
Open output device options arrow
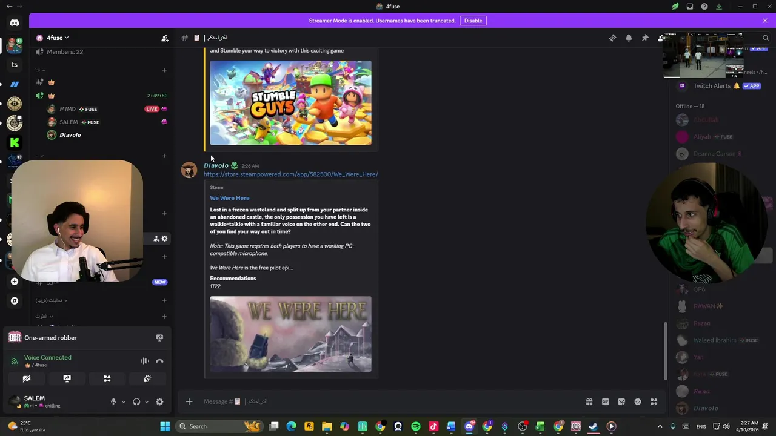coord(146,401)
